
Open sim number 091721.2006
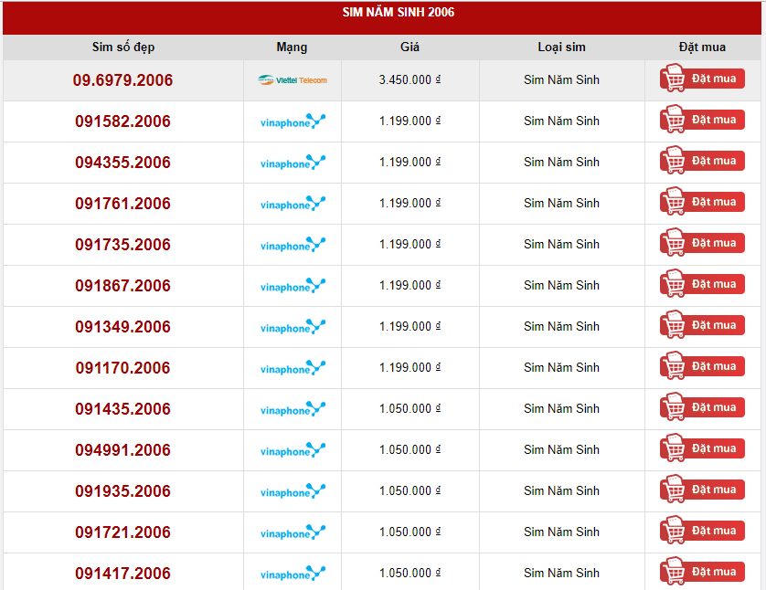pyautogui.click(x=122, y=532)
